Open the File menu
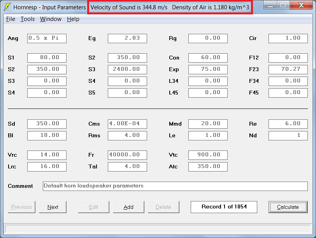The height and width of the screenshot is (238, 316). tap(11, 19)
